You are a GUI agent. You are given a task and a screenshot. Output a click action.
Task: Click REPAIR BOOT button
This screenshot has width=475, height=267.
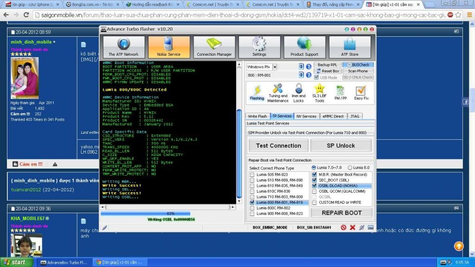click(342, 213)
